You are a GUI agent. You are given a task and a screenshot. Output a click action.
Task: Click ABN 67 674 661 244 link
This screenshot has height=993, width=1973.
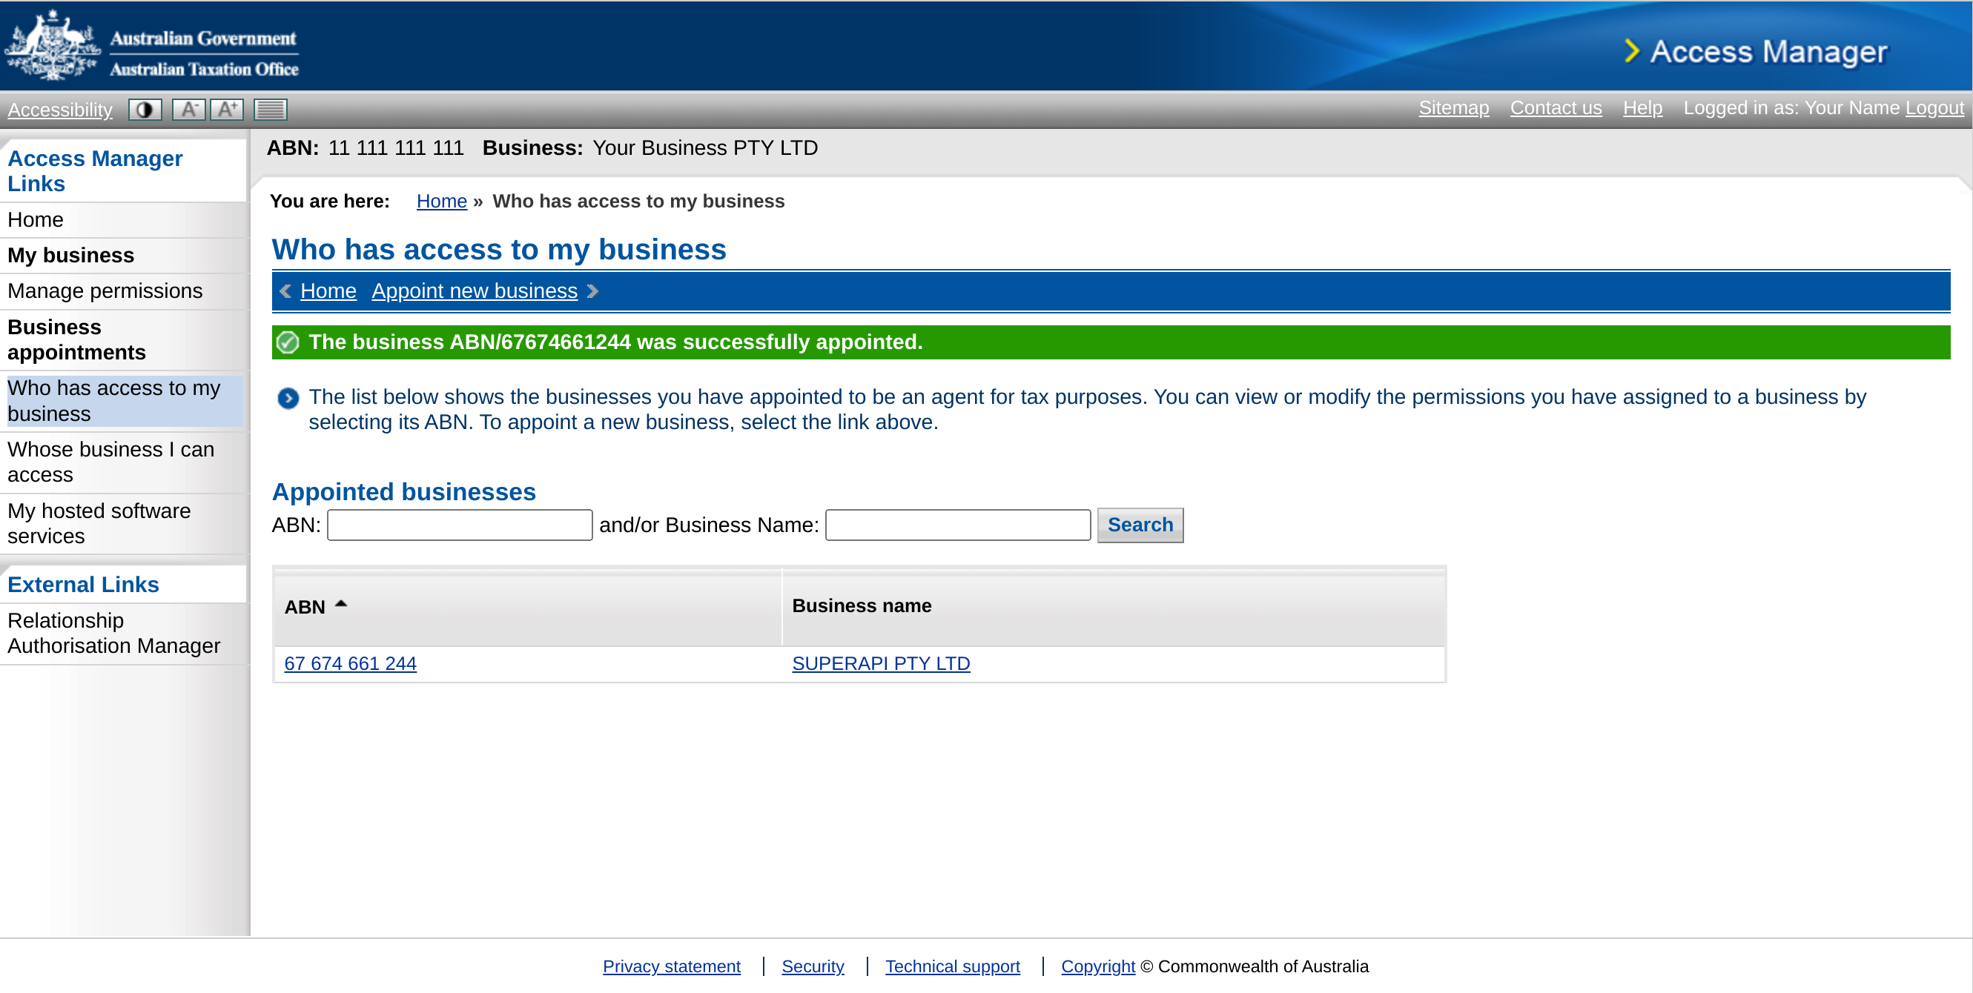tap(350, 663)
